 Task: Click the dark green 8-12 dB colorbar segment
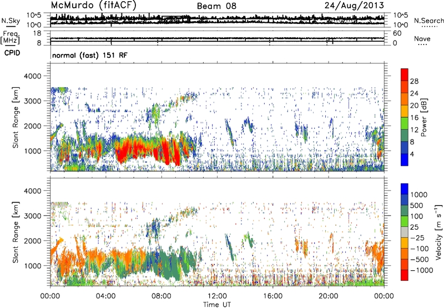405,135
